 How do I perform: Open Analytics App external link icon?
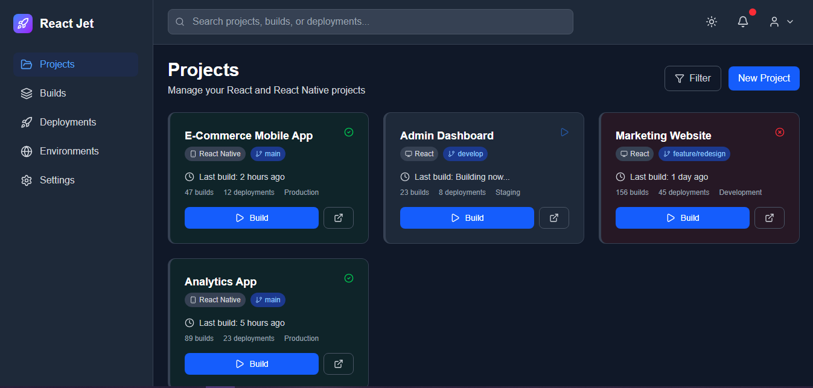[x=339, y=364]
